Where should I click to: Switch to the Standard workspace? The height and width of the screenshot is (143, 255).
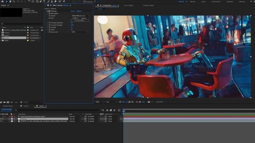[229, 2]
